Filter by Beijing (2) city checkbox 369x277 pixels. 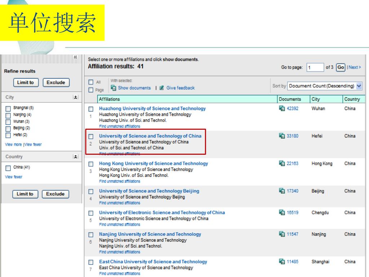click(x=8, y=129)
